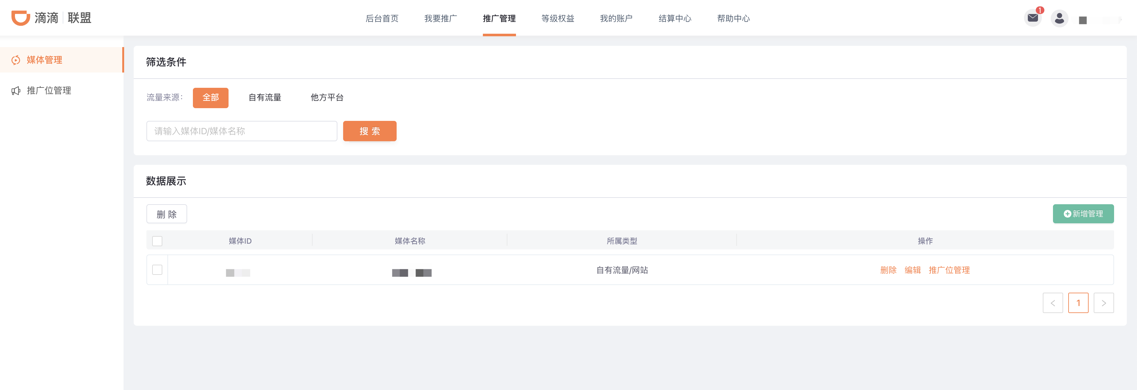Image resolution: width=1137 pixels, height=390 pixels.
Task: Select the 他方平台 traffic source filter
Action: click(327, 97)
